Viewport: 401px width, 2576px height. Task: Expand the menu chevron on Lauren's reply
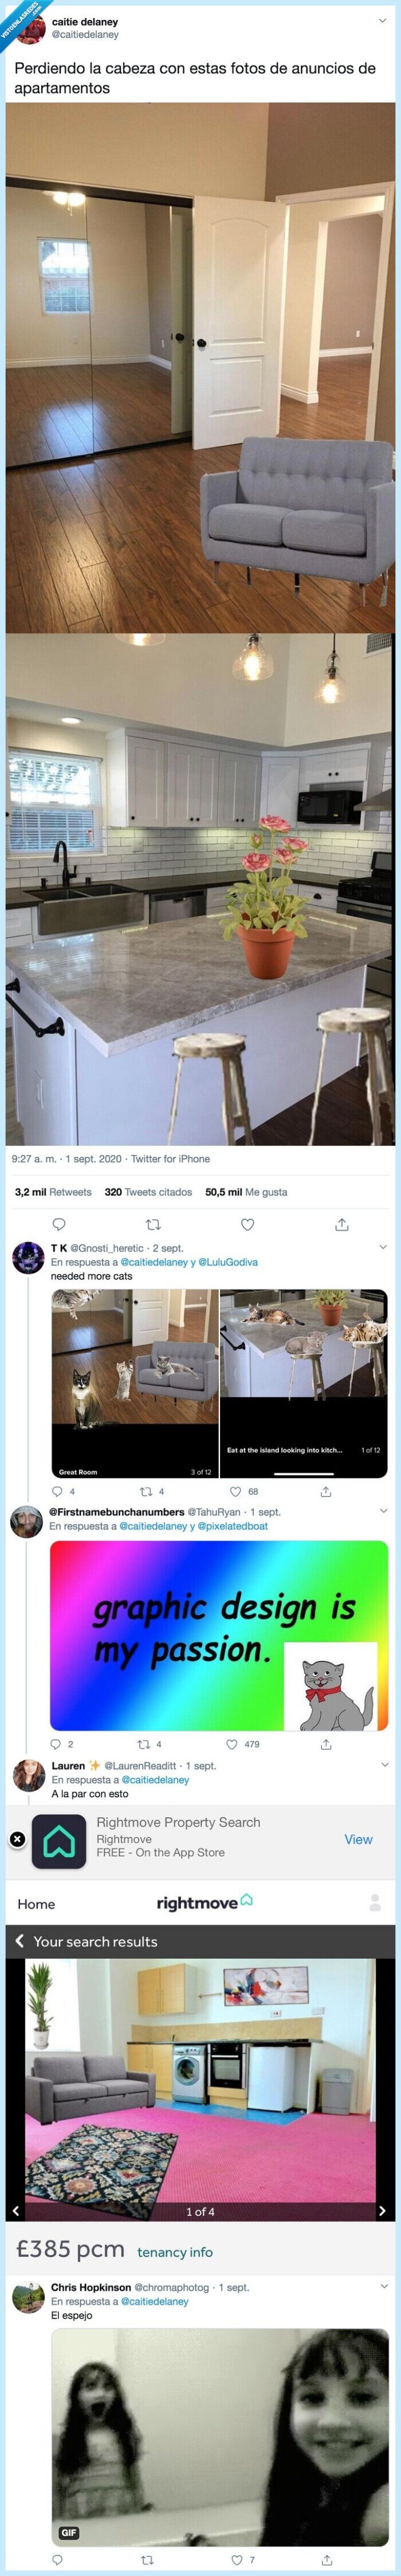[x=382, y=1765]
